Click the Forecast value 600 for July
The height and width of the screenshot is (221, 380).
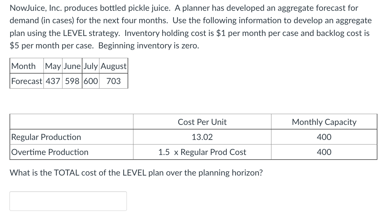90,81
